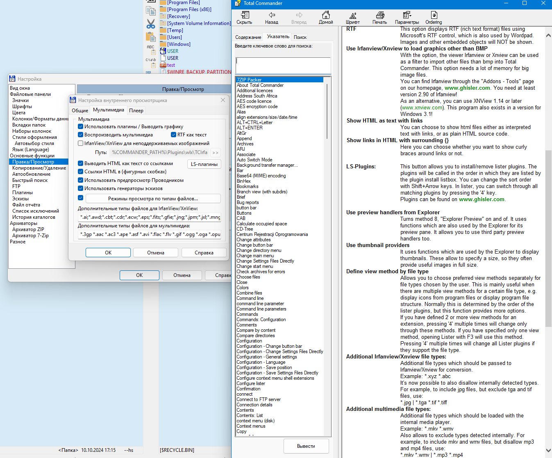This screenshot has height=458, width=552.
Task: Select 'Шрифты' in settings tree
Action: pyautogui.click(x=22, y=107)
